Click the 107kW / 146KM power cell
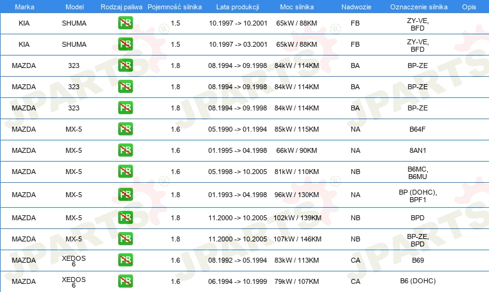Viewport: 489px width, 292px height. pyautogui.click(x=297, y=239)
